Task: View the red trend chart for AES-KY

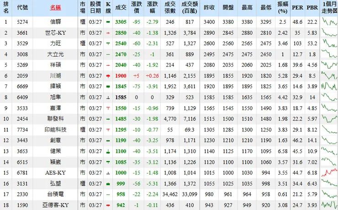Action: 329,173
